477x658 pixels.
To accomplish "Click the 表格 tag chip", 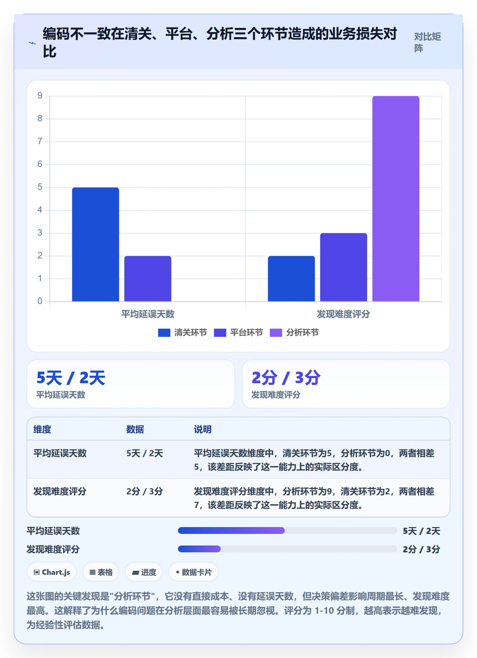I will coord(101,572).
